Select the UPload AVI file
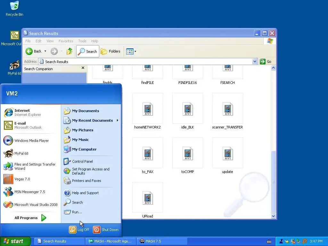This screenshot has height=246, width=328. click(147, 201)
